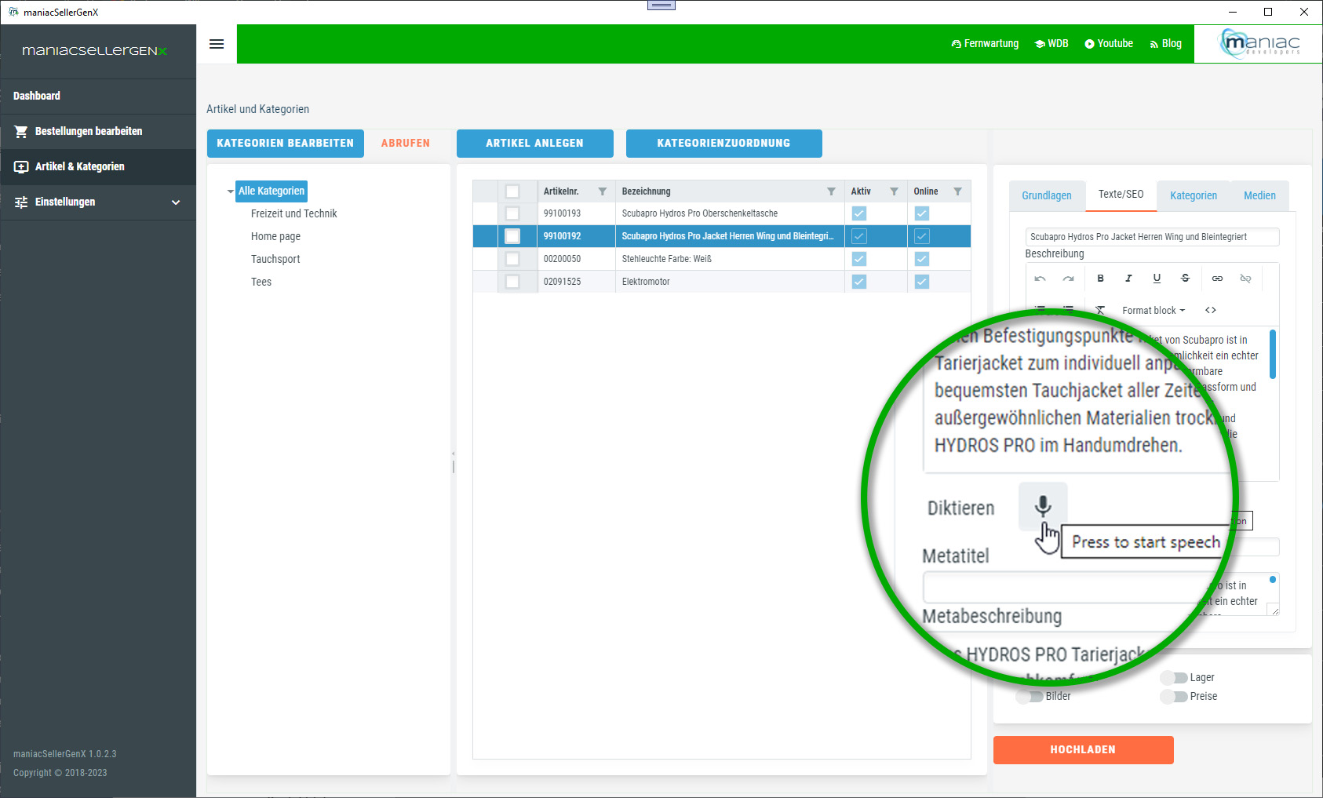1323x798 pixels.
Task: Go to Dashboard in sidebar
Action: 98,96
